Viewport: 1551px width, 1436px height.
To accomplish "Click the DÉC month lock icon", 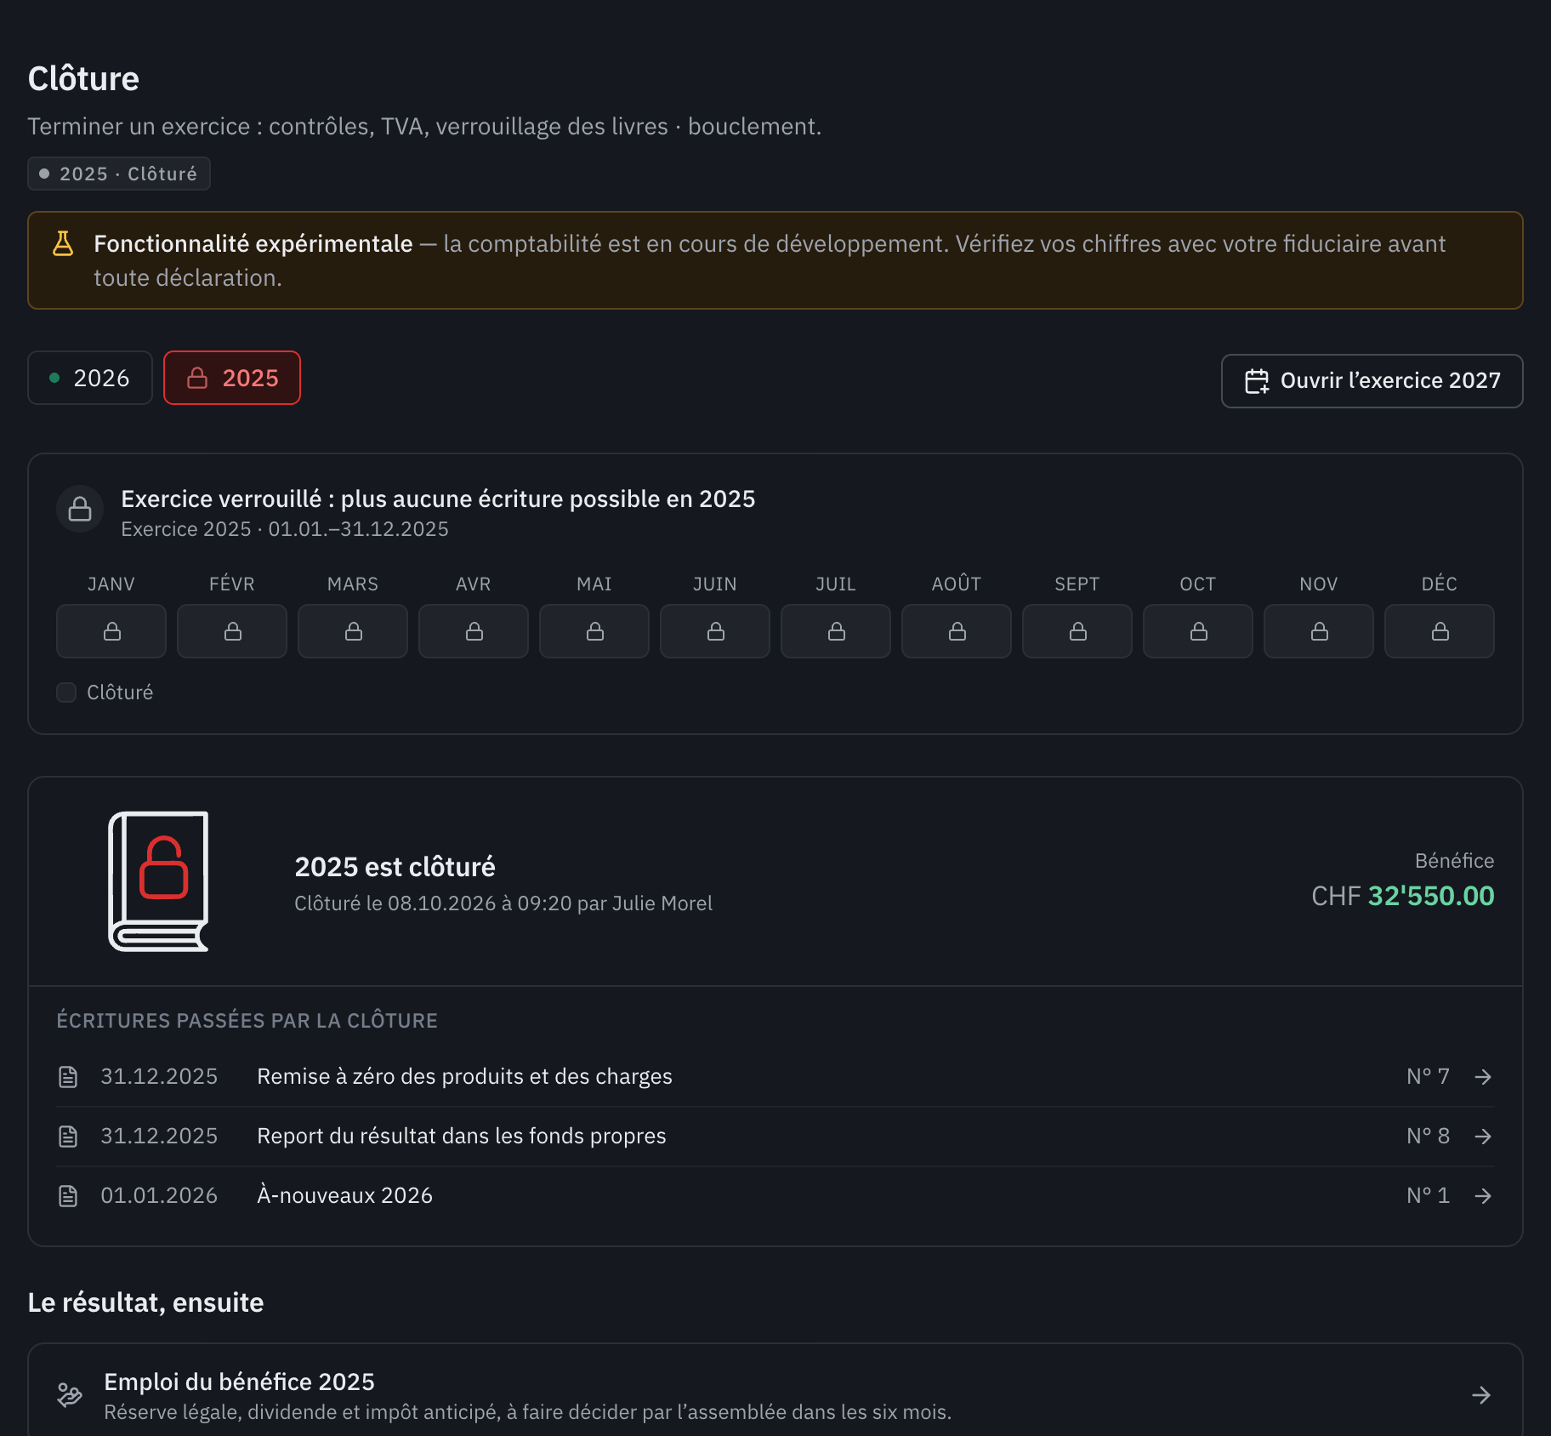I will click(1440, 631).
